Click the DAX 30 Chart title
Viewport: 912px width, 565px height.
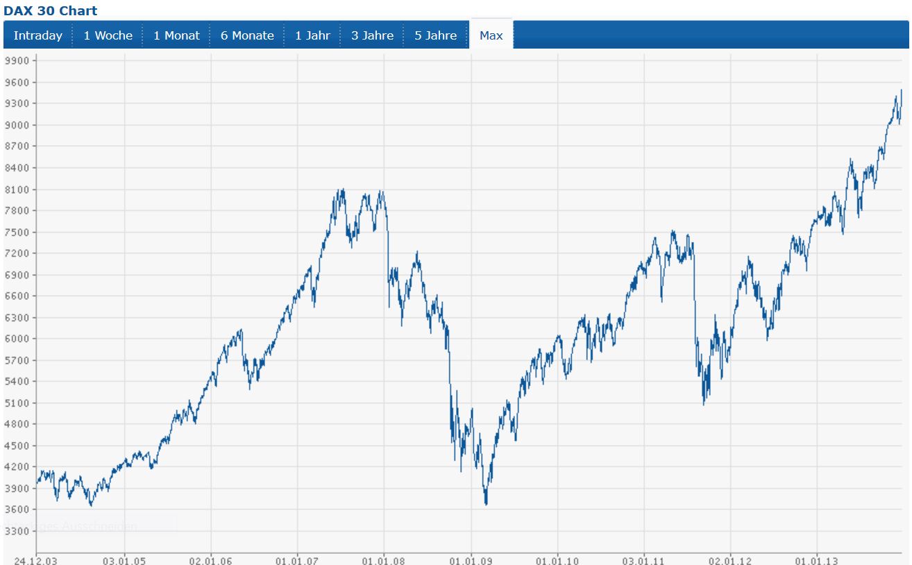click(x=49, y=10)
